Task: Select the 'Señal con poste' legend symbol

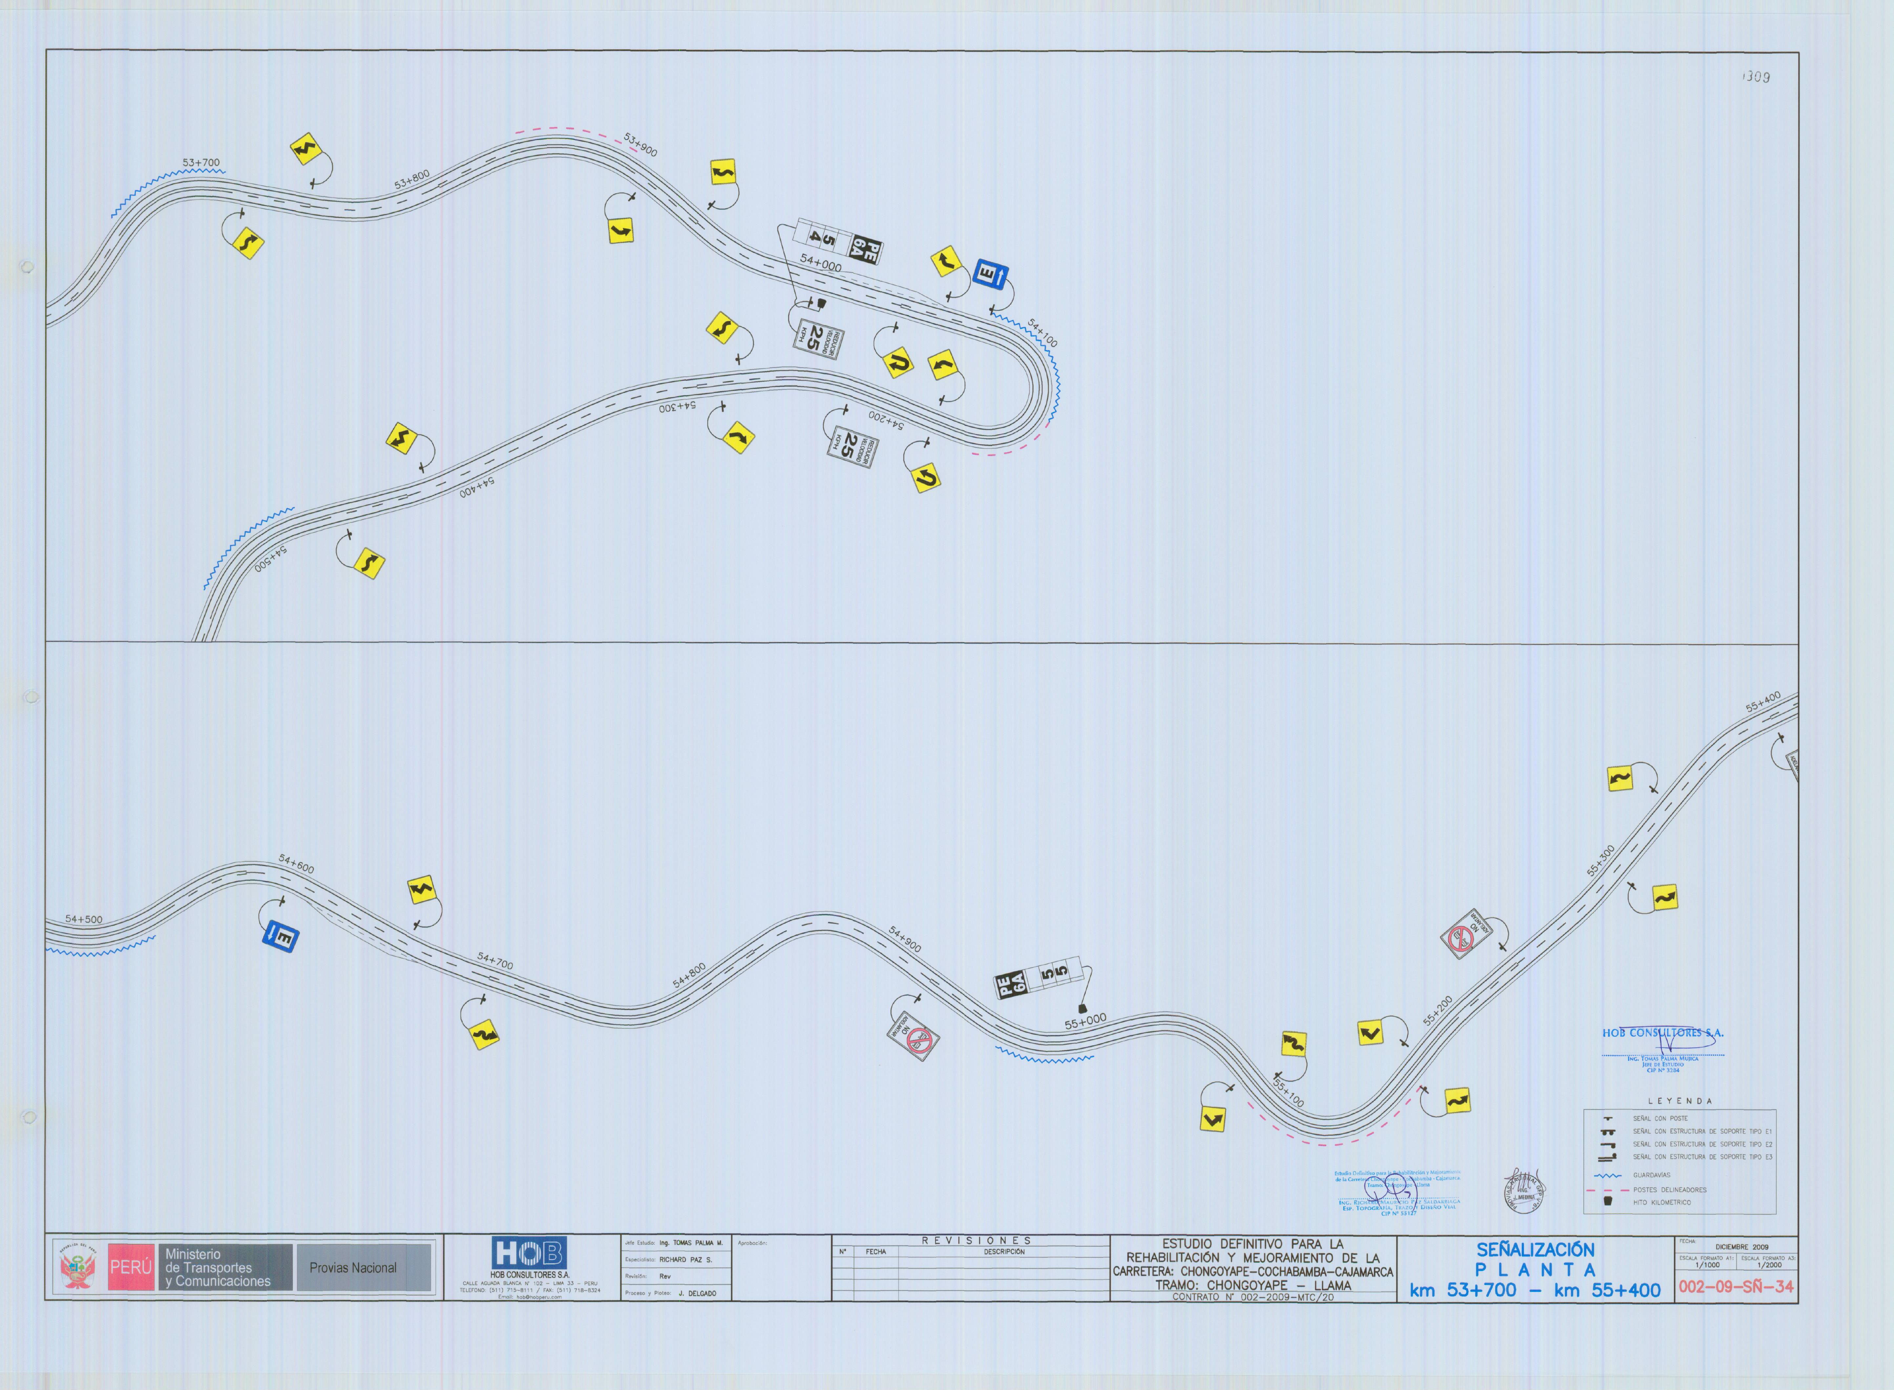Action: (1608, 1119)
